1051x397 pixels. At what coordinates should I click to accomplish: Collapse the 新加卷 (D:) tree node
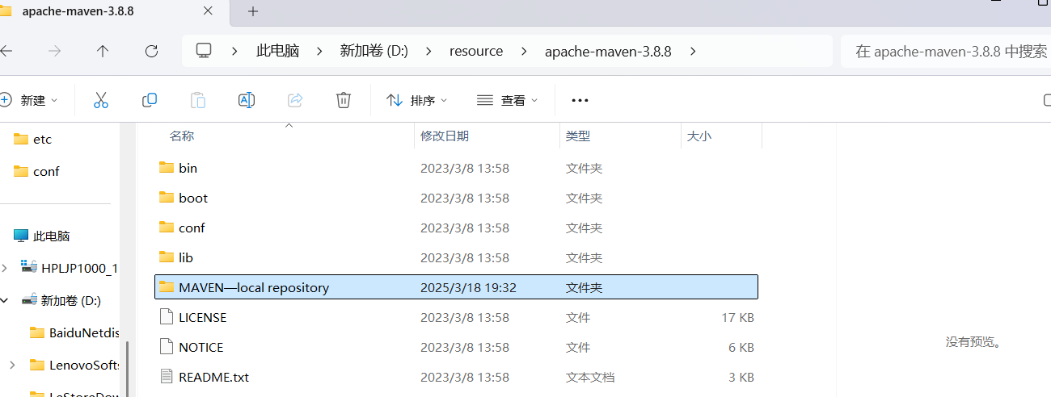[x=5, y=300]
